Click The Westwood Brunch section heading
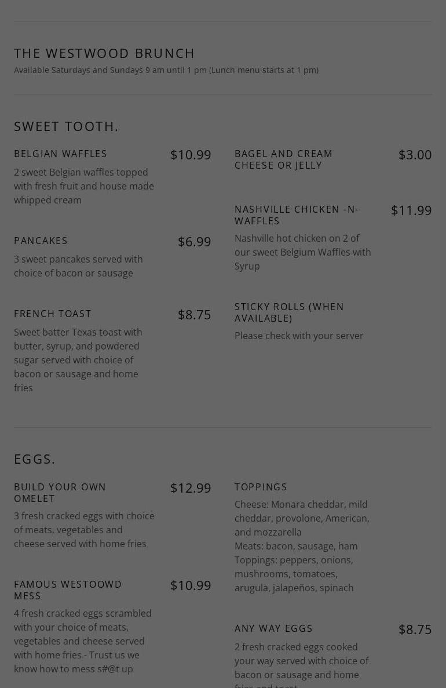The height and width of the screenshot is (688, 446). coord(104,53)
